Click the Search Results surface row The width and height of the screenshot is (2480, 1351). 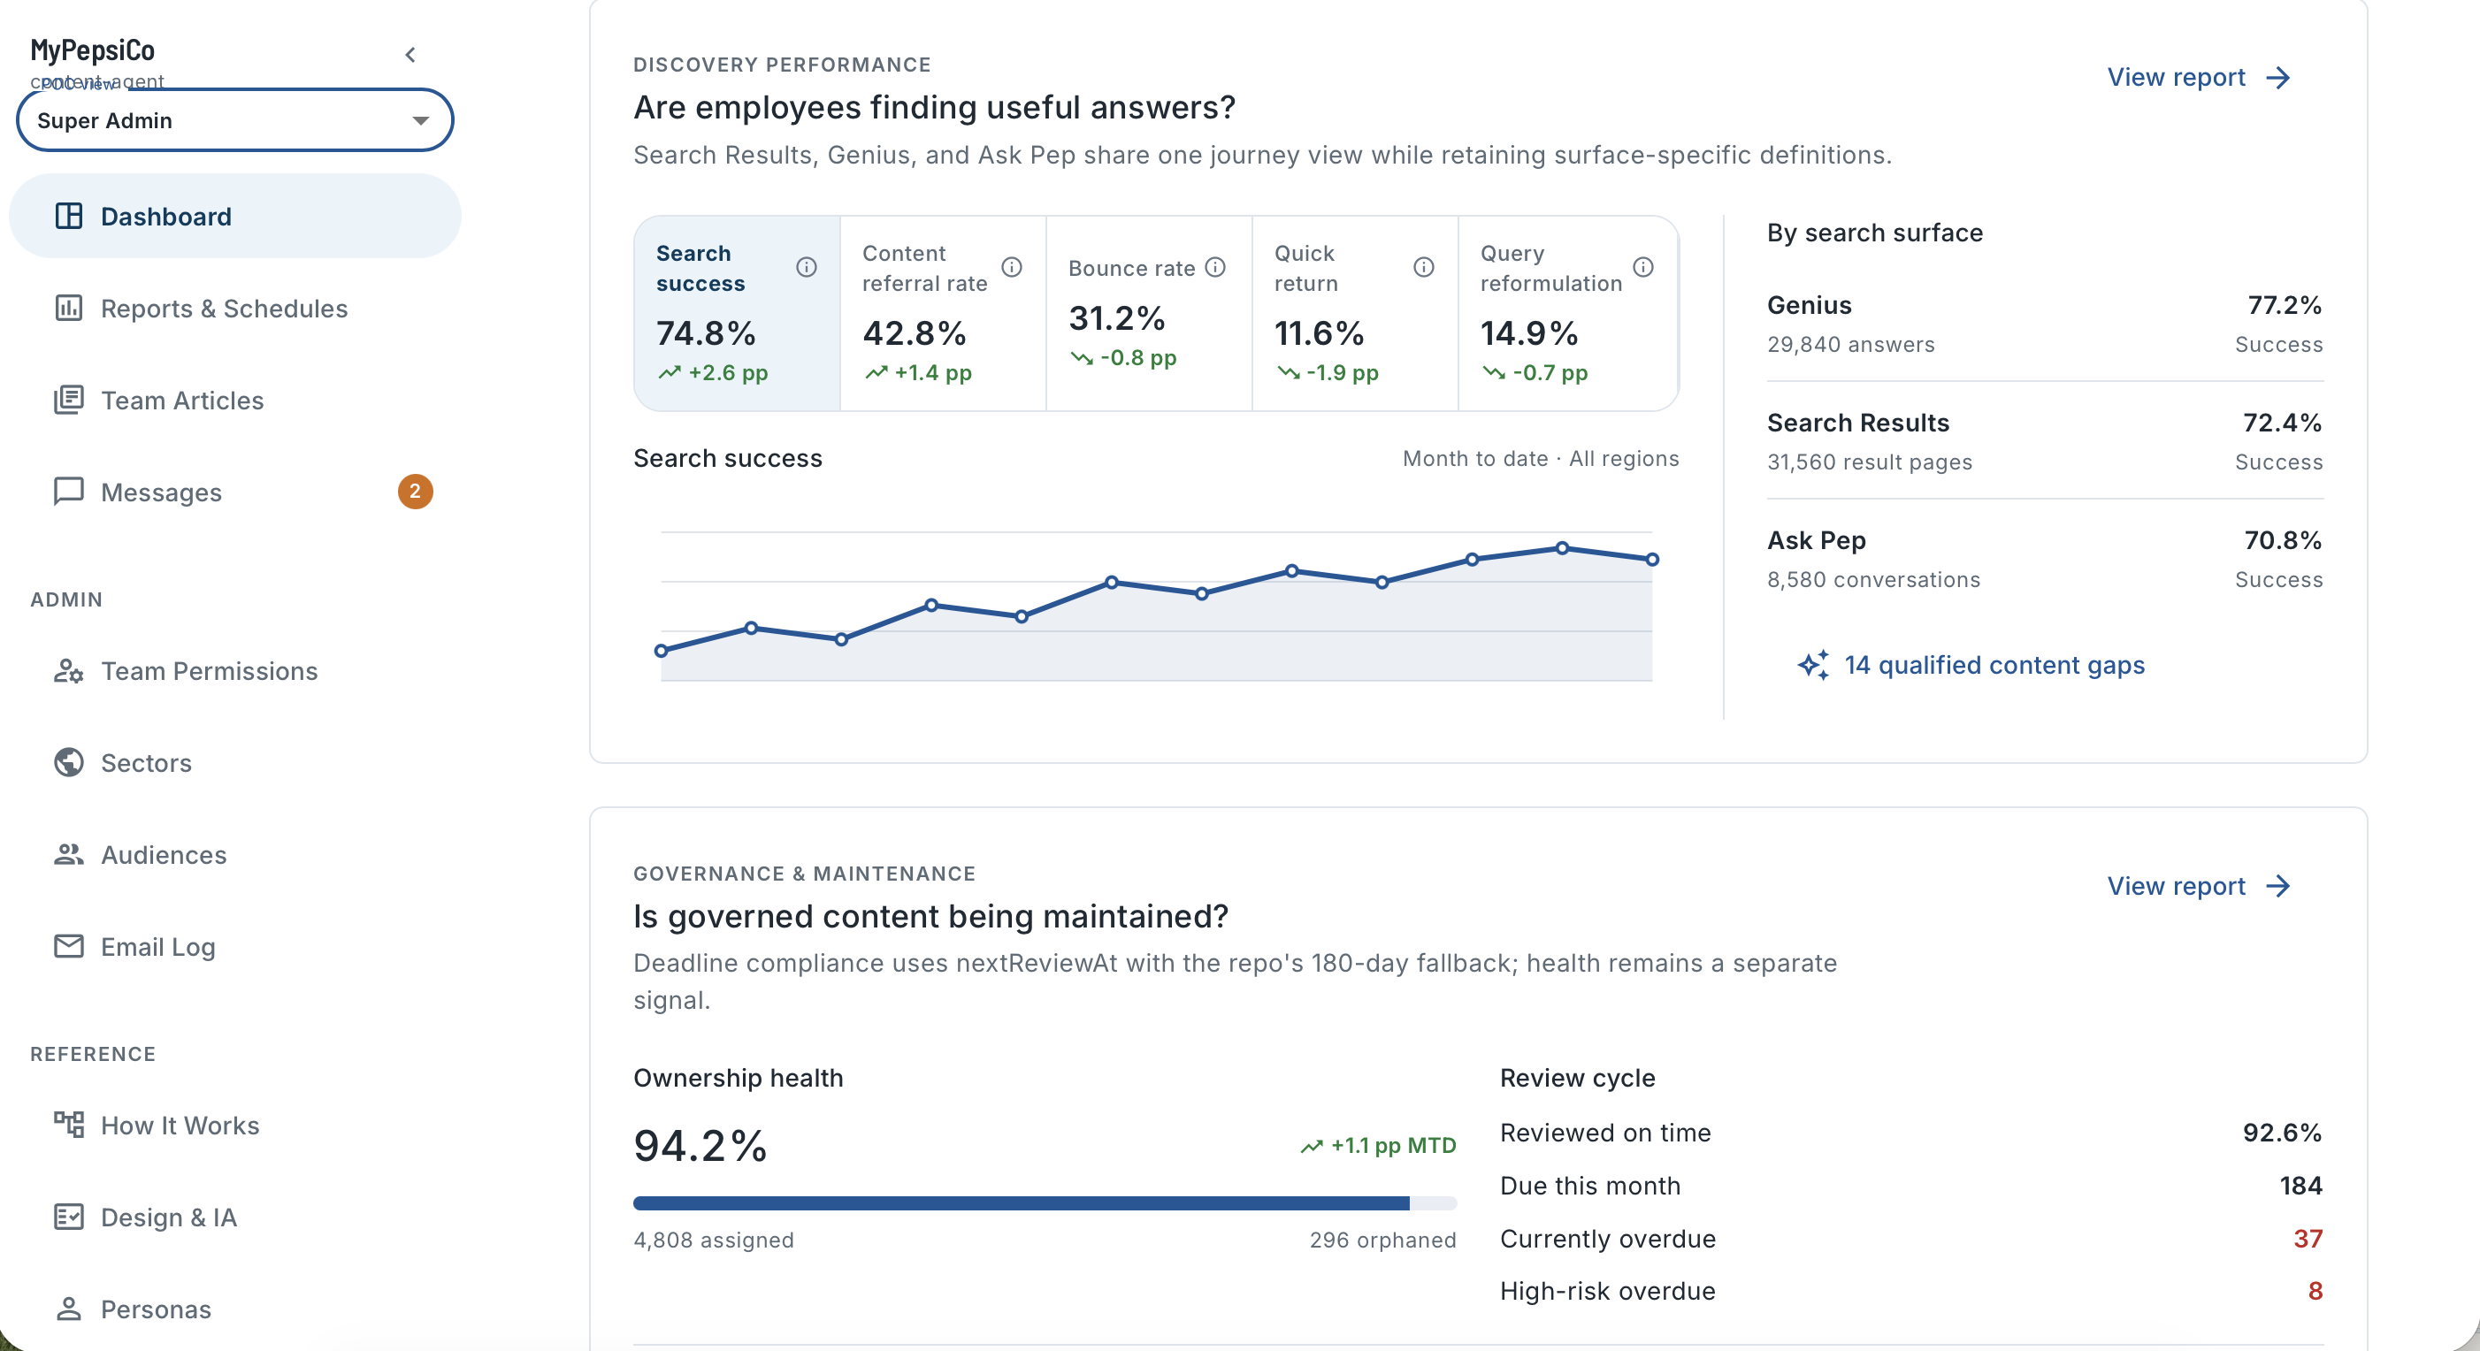point(2045,442)
